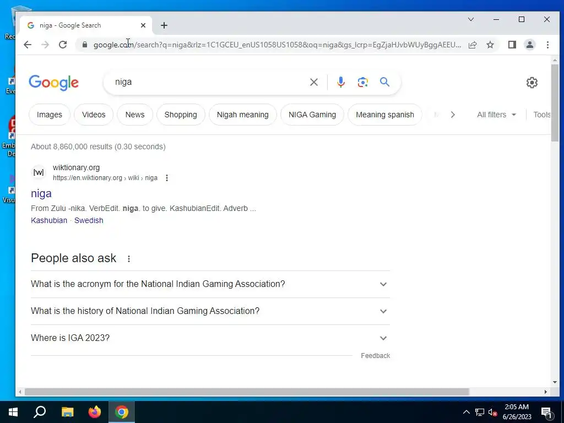564x423 pixels.
Task: Open the taskbar clock showing 2:05 AM
Action: pos(517,412)
